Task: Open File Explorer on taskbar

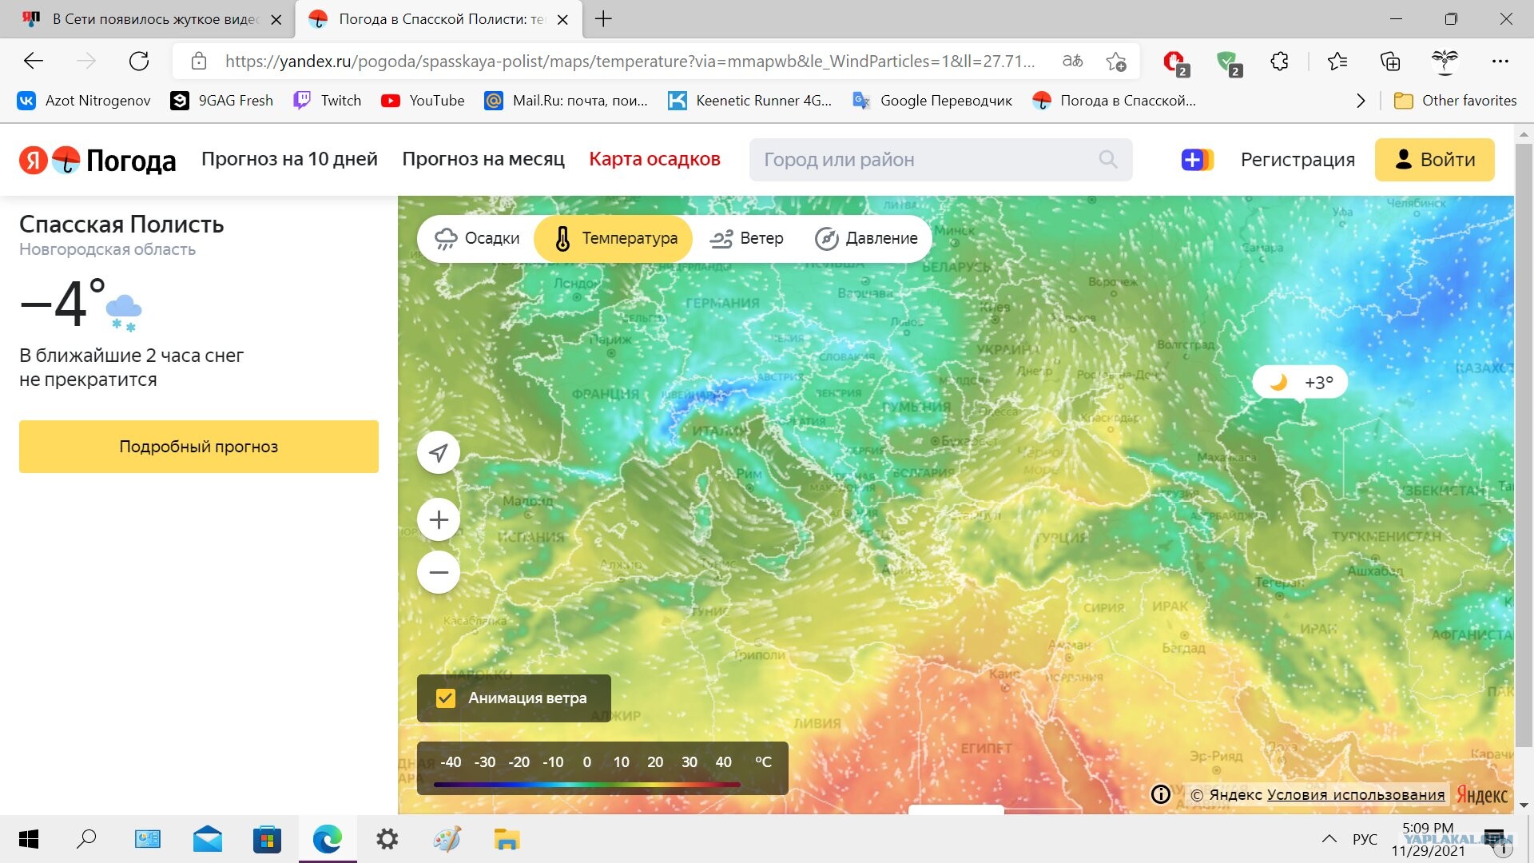Action: pos(507,839)
